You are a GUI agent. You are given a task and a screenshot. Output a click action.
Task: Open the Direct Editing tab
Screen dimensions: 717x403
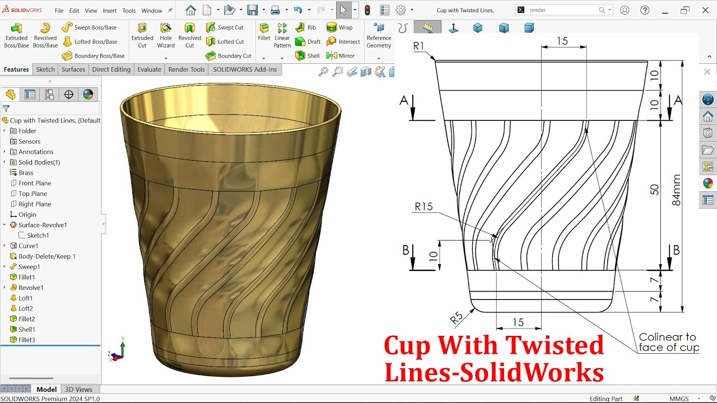tap(111, 69)
